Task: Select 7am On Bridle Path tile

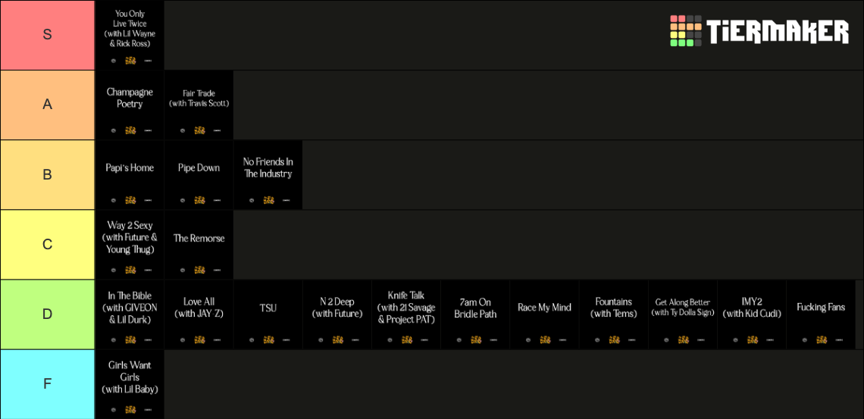Action: point(475,314)
